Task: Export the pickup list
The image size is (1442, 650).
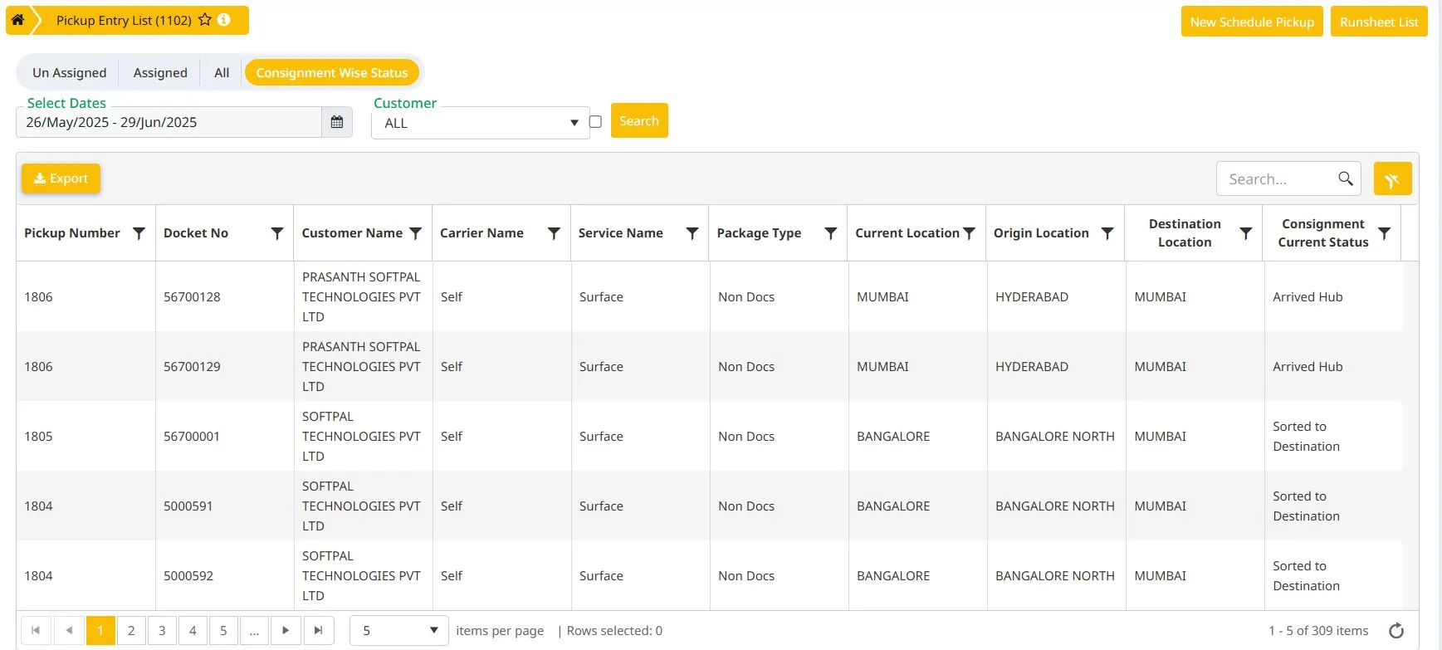Action: 61,178
